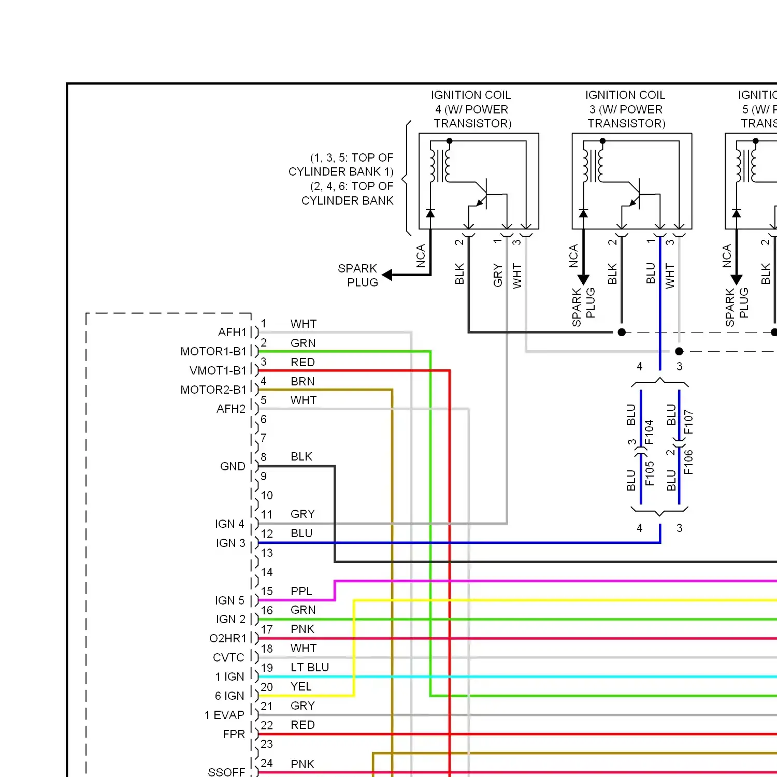Click the GRN wire label on pin 16

303,610
